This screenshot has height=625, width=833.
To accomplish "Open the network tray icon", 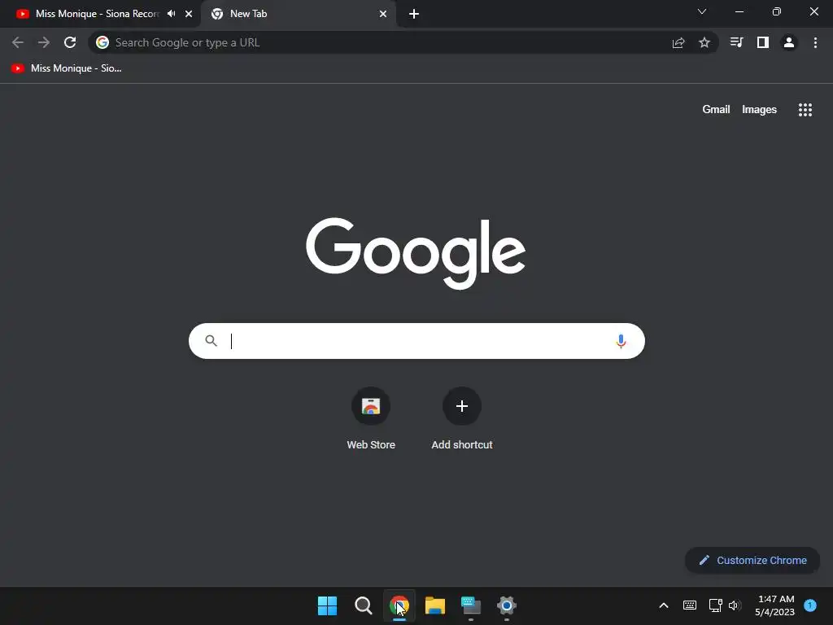I will coord(716,605).
